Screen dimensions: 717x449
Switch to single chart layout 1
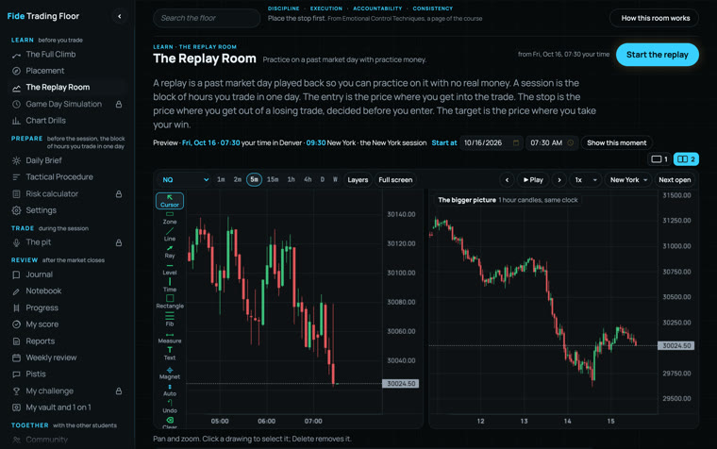pyautogui.click(x=659, y=159)
